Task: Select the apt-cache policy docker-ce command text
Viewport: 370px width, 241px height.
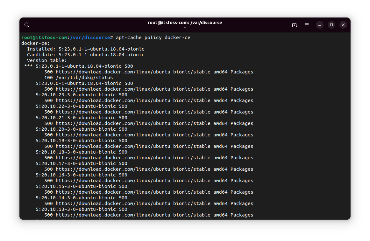Action: click(153, 37)
